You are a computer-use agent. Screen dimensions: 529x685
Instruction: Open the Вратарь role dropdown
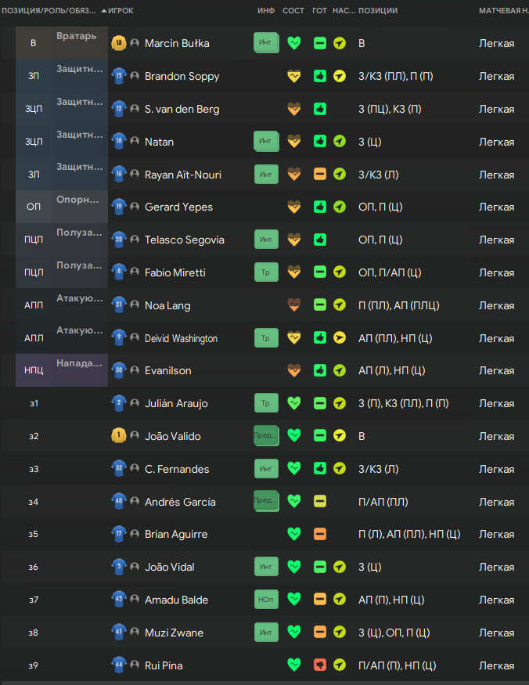(x=81, y=38)
